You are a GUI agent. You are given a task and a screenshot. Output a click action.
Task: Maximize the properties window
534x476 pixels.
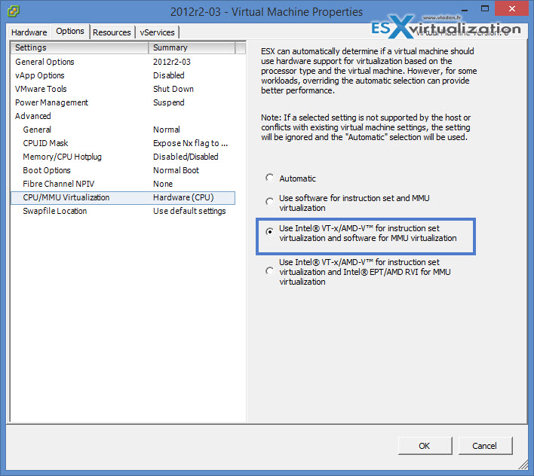tap(485, 8)
